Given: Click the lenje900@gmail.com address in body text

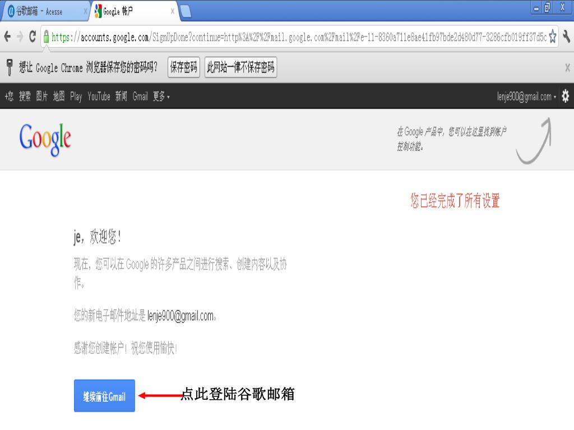Looking at the screenshot, I should click(180, 316).
